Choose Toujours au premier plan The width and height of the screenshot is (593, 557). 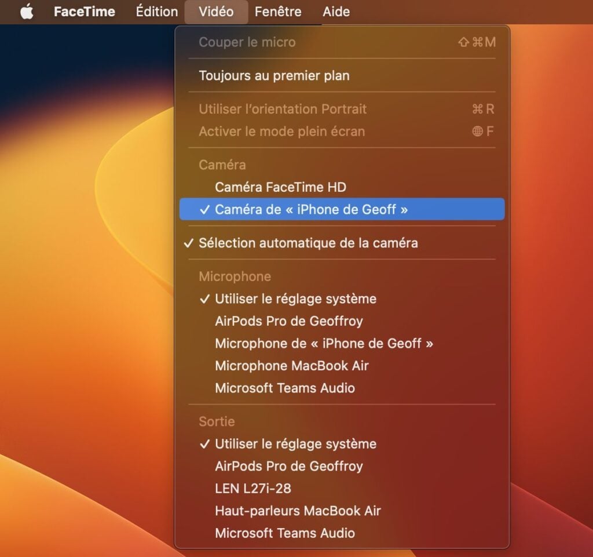click(342, 76)
